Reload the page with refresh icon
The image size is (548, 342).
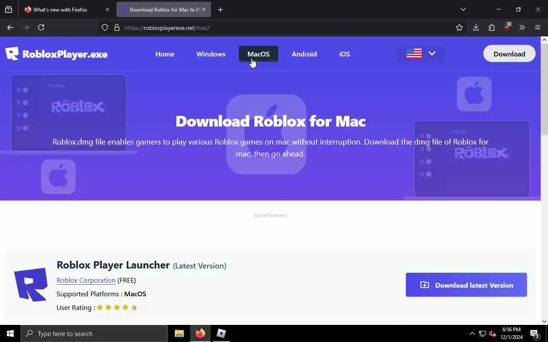point(41,27)
